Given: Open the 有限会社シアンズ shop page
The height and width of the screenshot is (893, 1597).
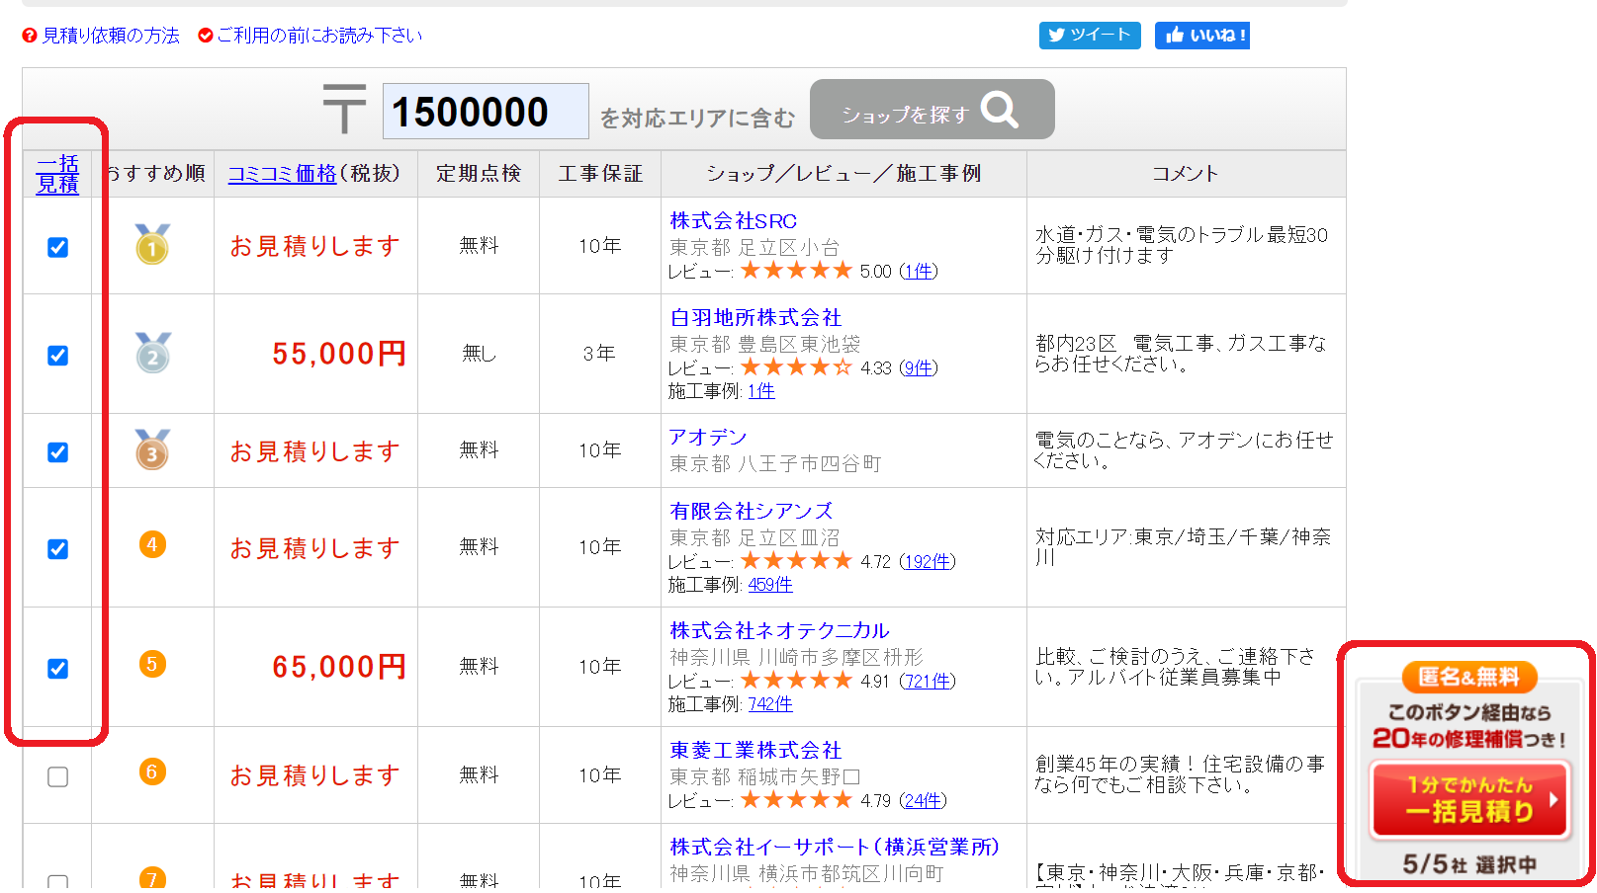Looking at the screenshot, I should pyautogui.click(x=752, y=512).
